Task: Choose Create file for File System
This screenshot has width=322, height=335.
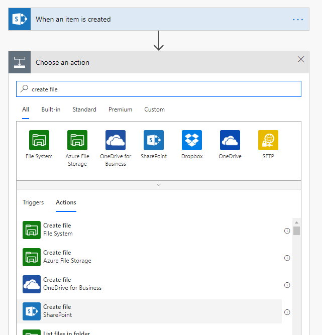Action: tap(150, 230)
